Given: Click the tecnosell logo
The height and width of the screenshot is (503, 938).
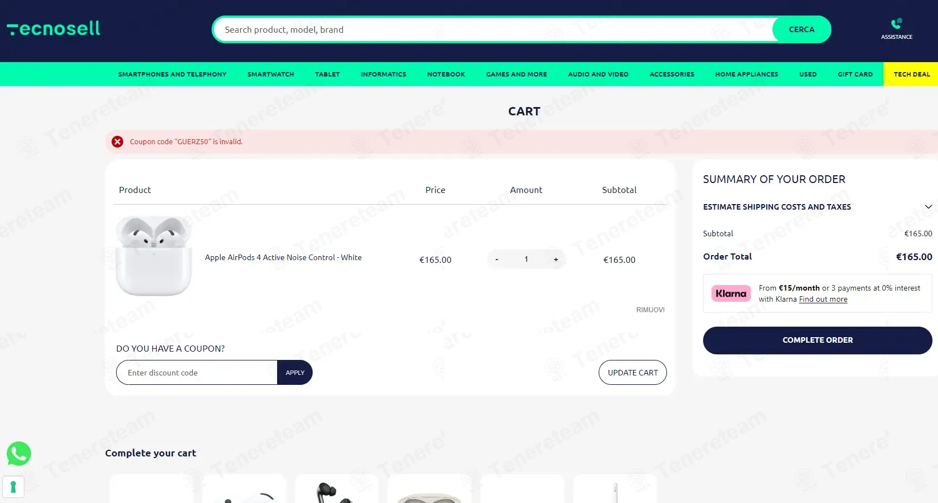Looking at the screenshot, I should click(53, 28).
